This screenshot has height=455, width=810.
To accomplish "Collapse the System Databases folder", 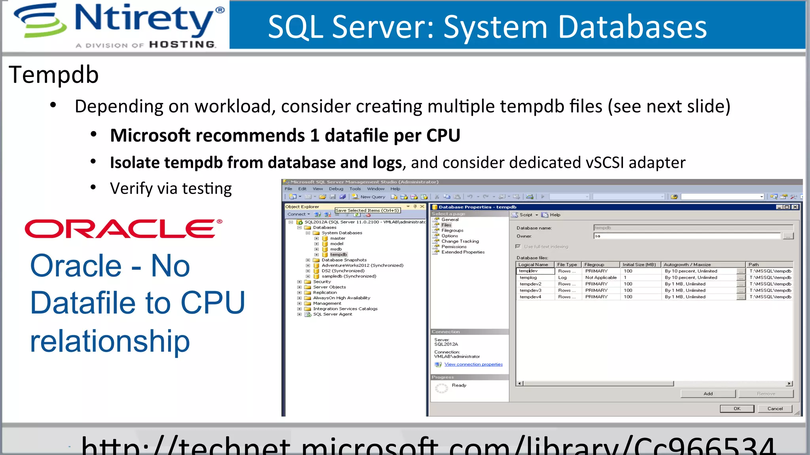I will [x=308, y=233].
